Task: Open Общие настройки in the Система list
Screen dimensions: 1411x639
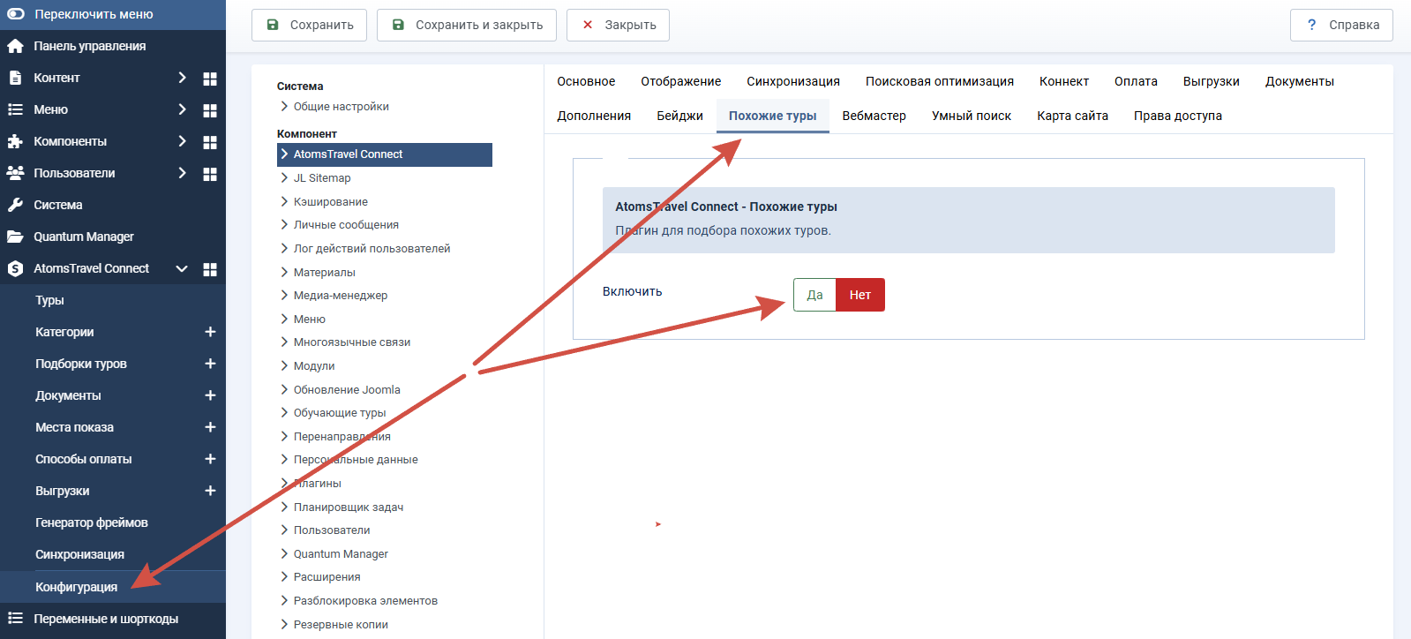Action: (341, 107)
